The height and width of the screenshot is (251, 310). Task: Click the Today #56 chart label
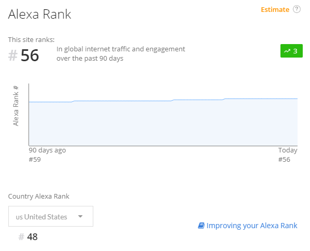click(288, 155)
